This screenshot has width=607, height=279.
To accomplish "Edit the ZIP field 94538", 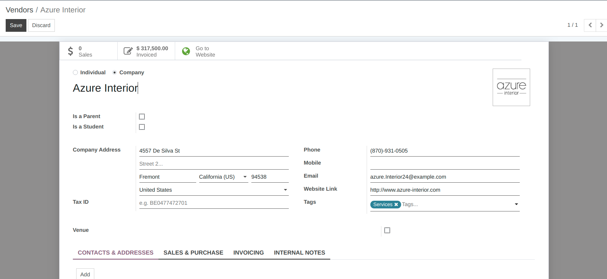I will pyautogui.click(x=270, y=177).
